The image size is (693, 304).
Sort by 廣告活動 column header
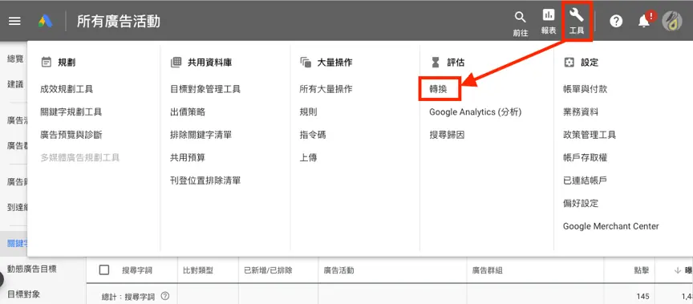[339, 270]
